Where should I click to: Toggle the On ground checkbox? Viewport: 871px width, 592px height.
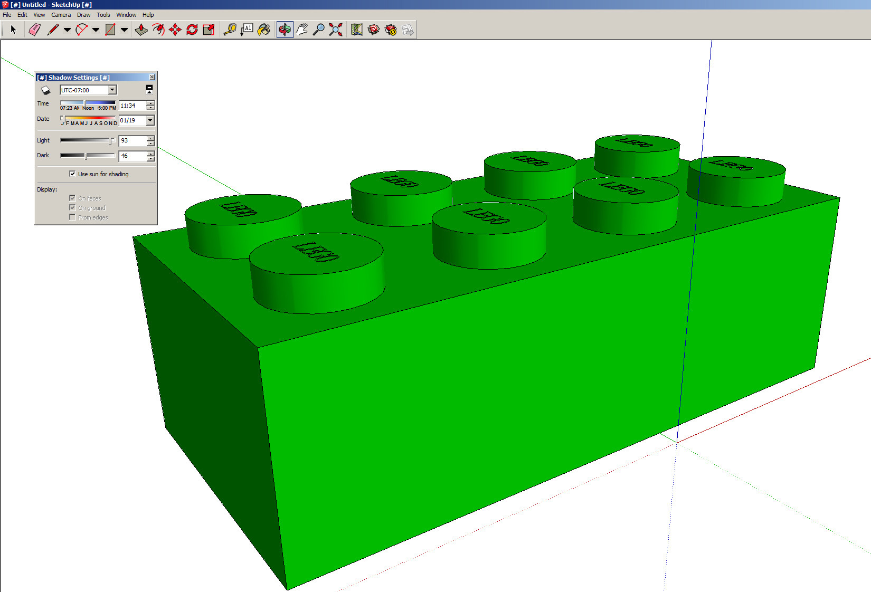pyautogui.click(x=72, y=207)
